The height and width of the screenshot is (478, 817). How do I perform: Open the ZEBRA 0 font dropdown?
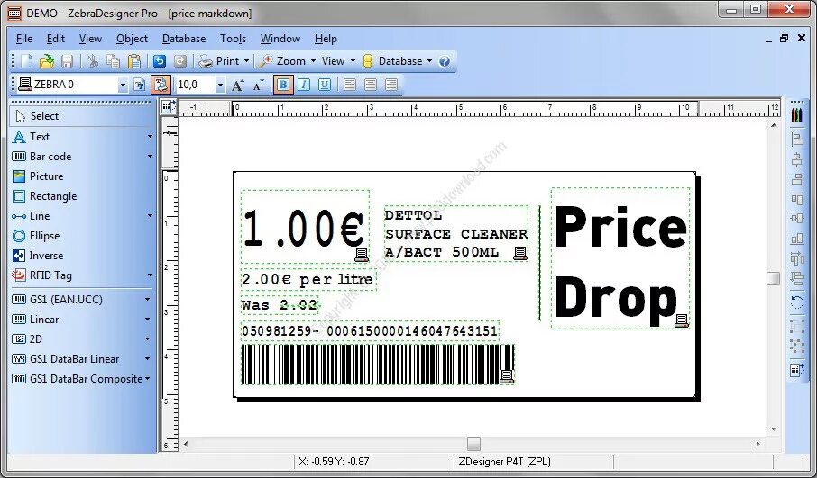(123, 85)
